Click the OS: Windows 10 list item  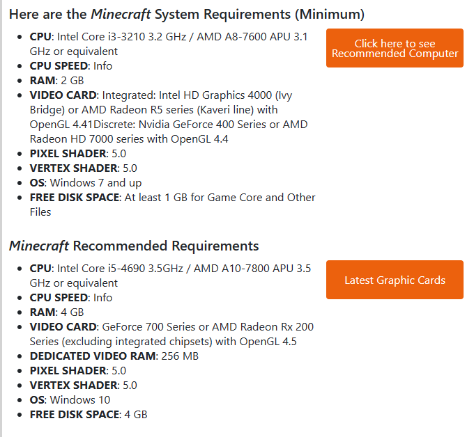[x=70, y=400]
